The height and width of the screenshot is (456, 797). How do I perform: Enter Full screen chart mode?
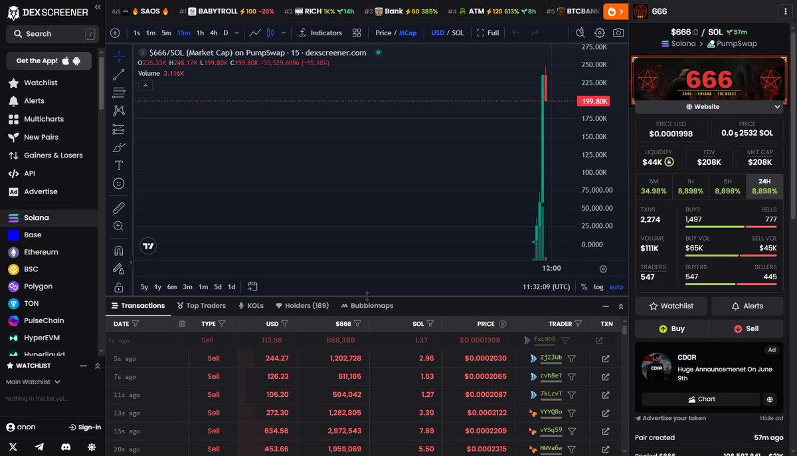[488, 33]
